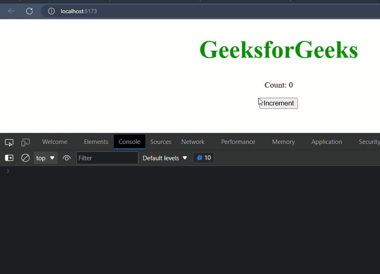380x274 pixels.
Task: Go to the Memory tab
Action: (283, 142)
